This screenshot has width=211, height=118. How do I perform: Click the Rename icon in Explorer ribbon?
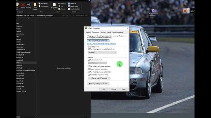click(28, 5)
